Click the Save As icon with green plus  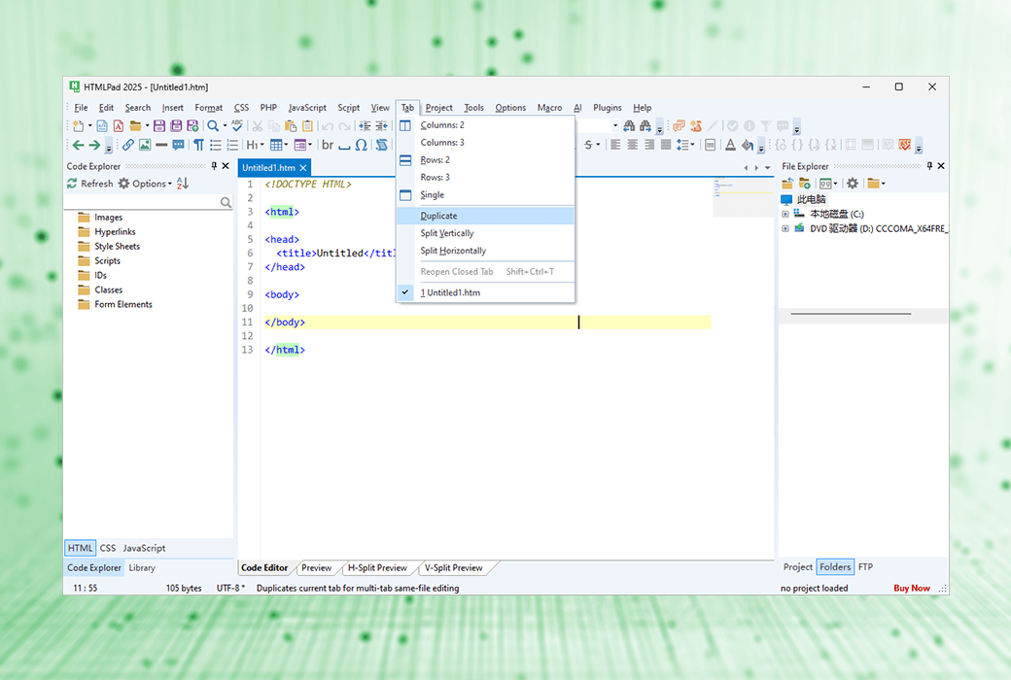click(x=192, y=125)
